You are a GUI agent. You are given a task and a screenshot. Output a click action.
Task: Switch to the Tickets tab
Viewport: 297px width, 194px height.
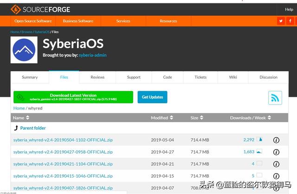point(200,77)
